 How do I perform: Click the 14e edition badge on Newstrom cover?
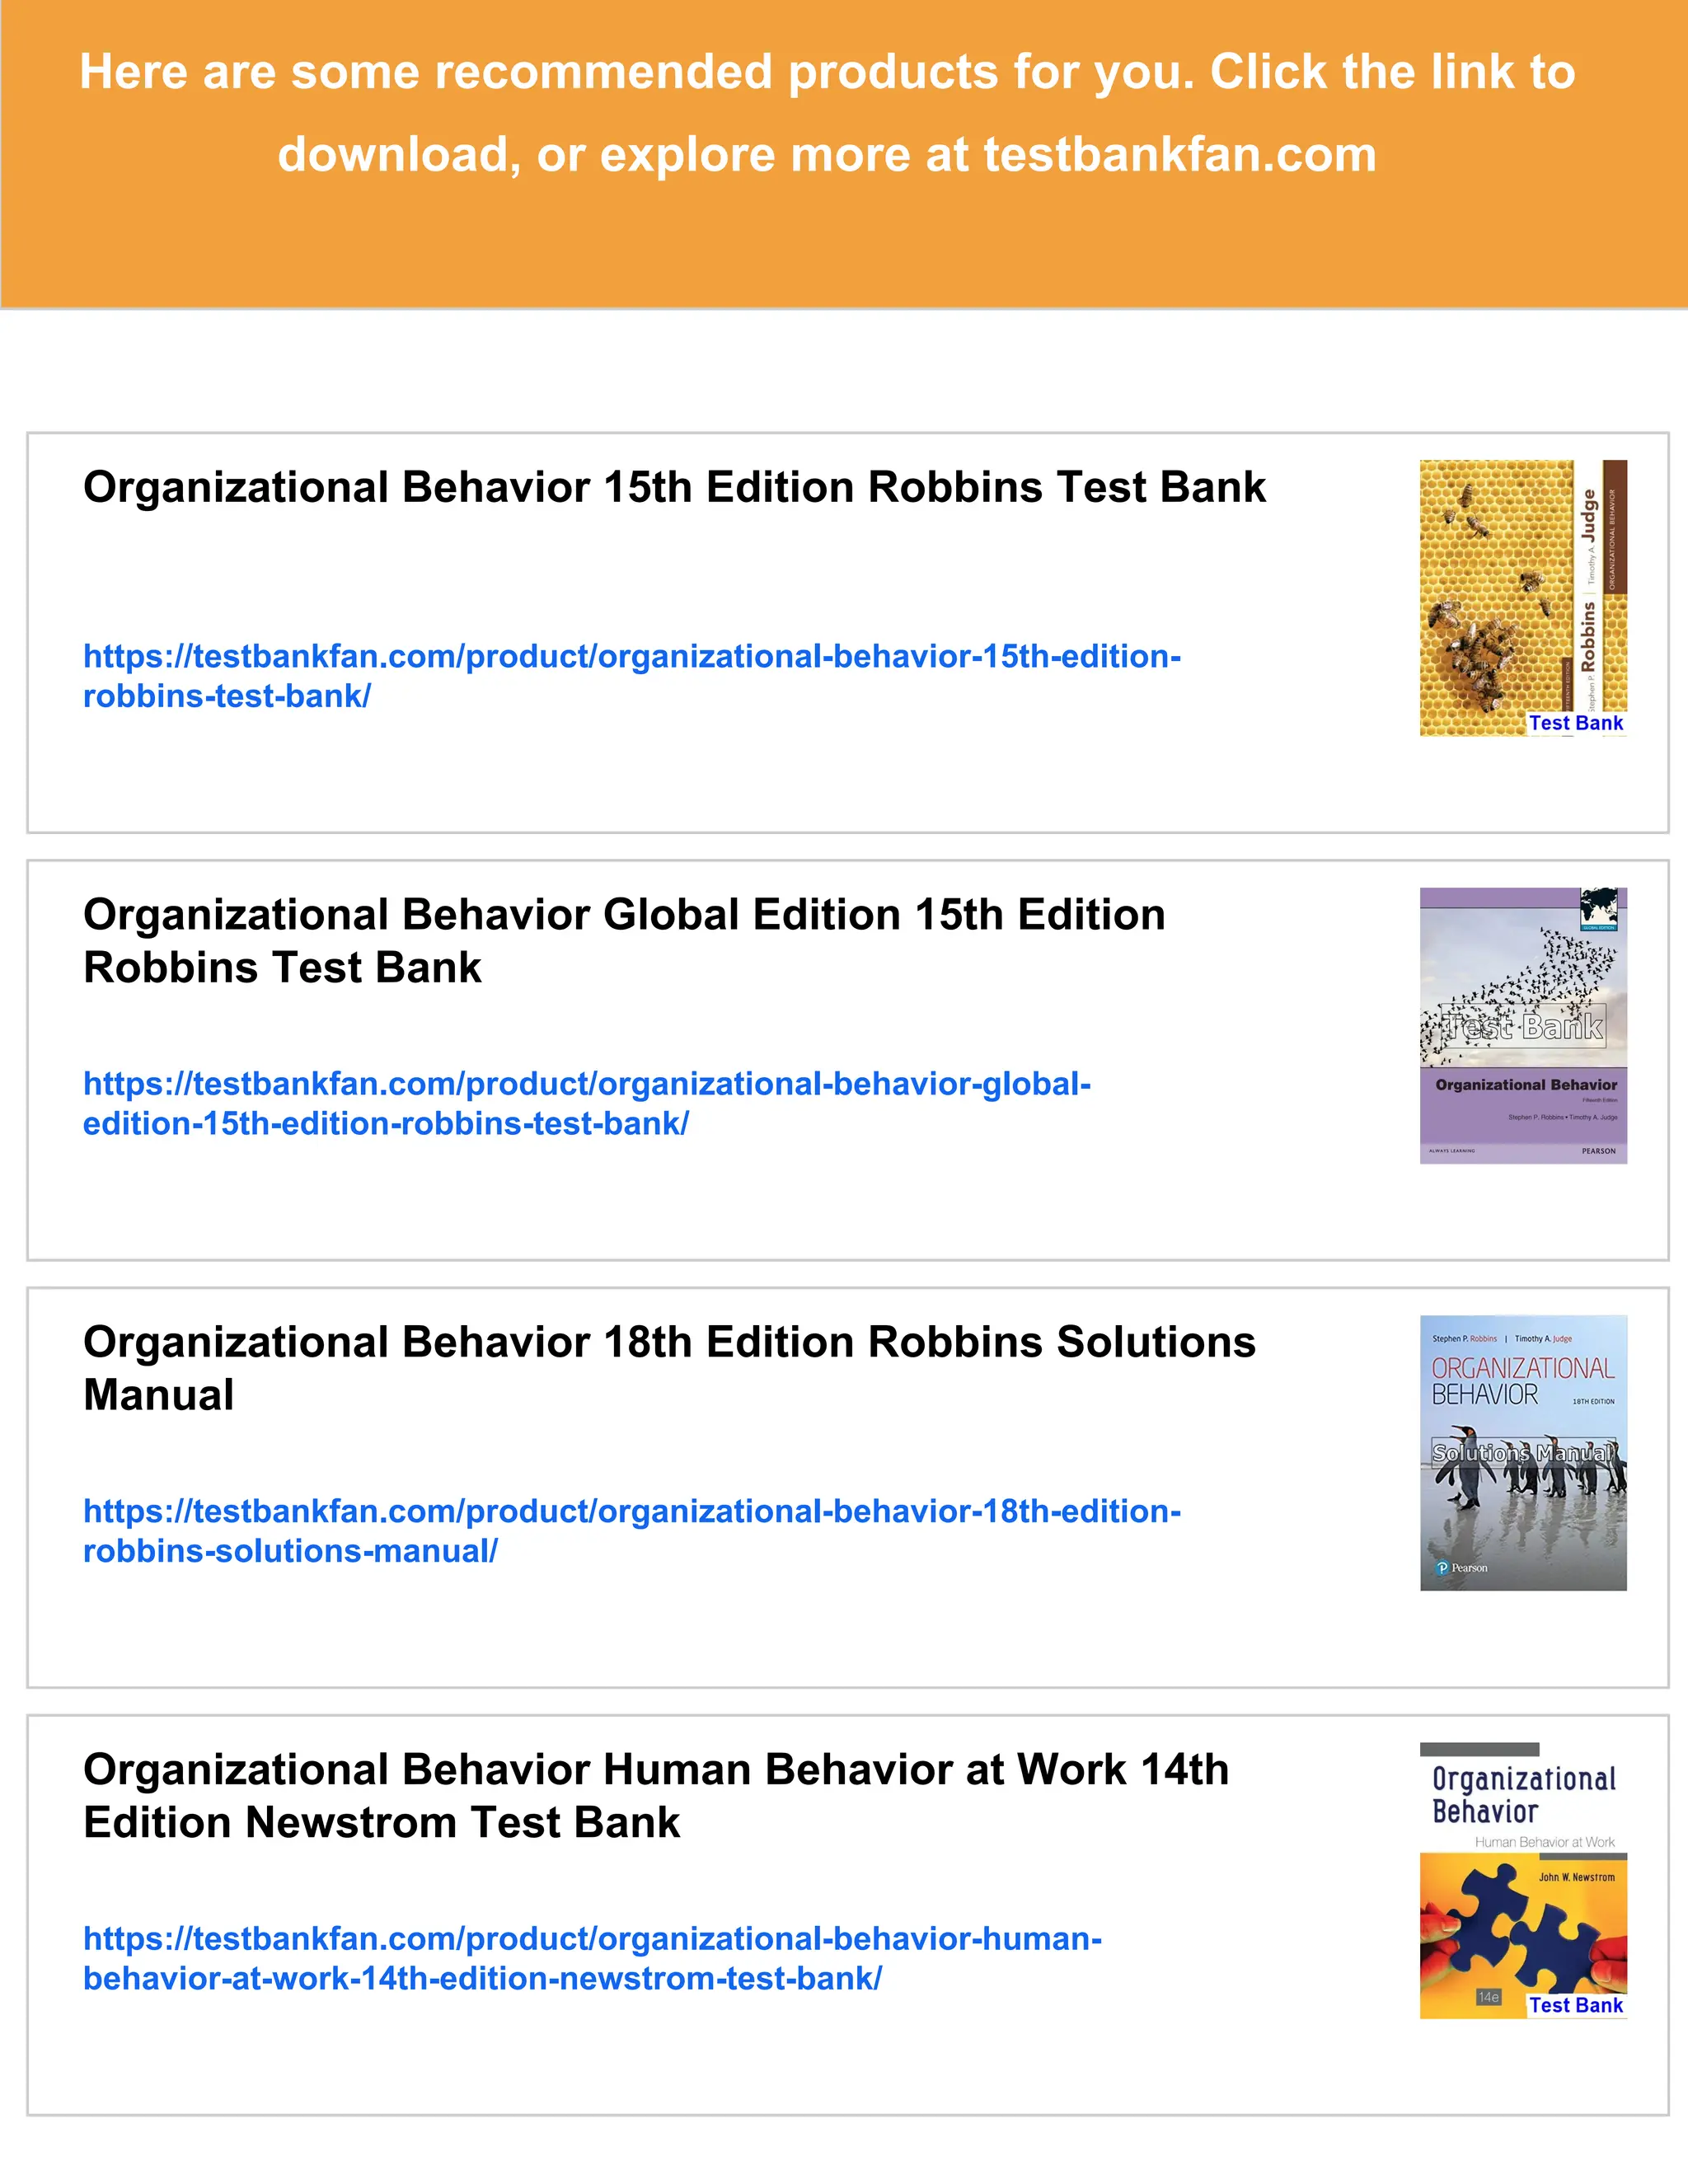point(1488,1997)
